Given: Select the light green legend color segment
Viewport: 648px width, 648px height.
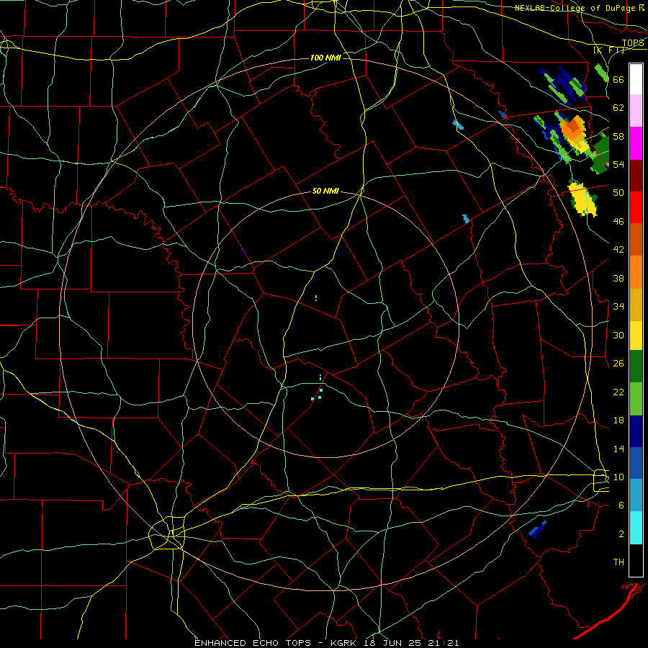Looking at the screenshot, I should point(636,399).
